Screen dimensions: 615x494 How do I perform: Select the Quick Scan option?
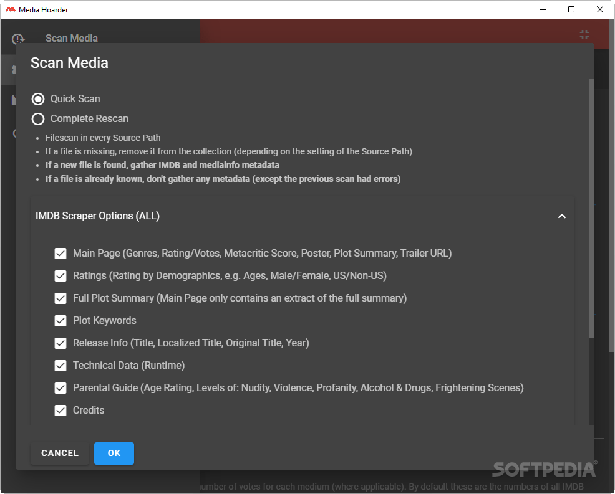(37, 98)
